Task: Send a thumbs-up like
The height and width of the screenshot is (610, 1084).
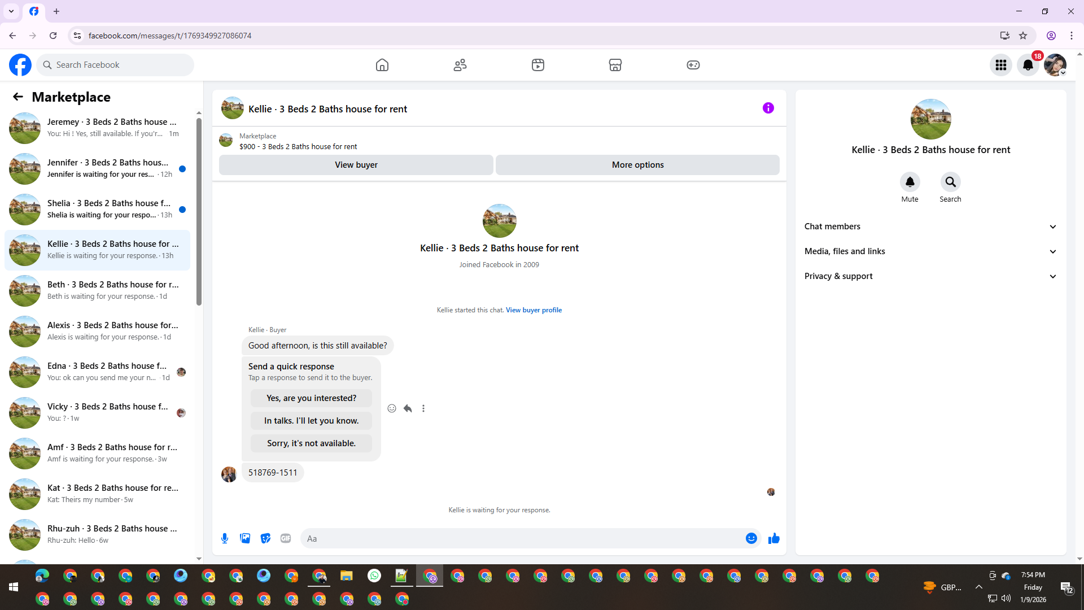Action: tap(773, 538)
